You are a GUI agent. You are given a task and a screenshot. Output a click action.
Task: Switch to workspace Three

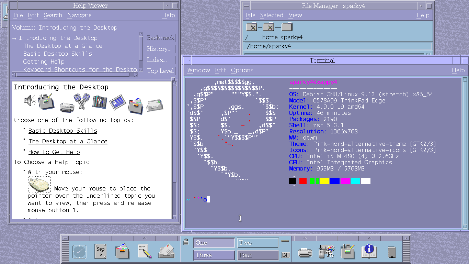pyautogui.click(x=214, y=255)
